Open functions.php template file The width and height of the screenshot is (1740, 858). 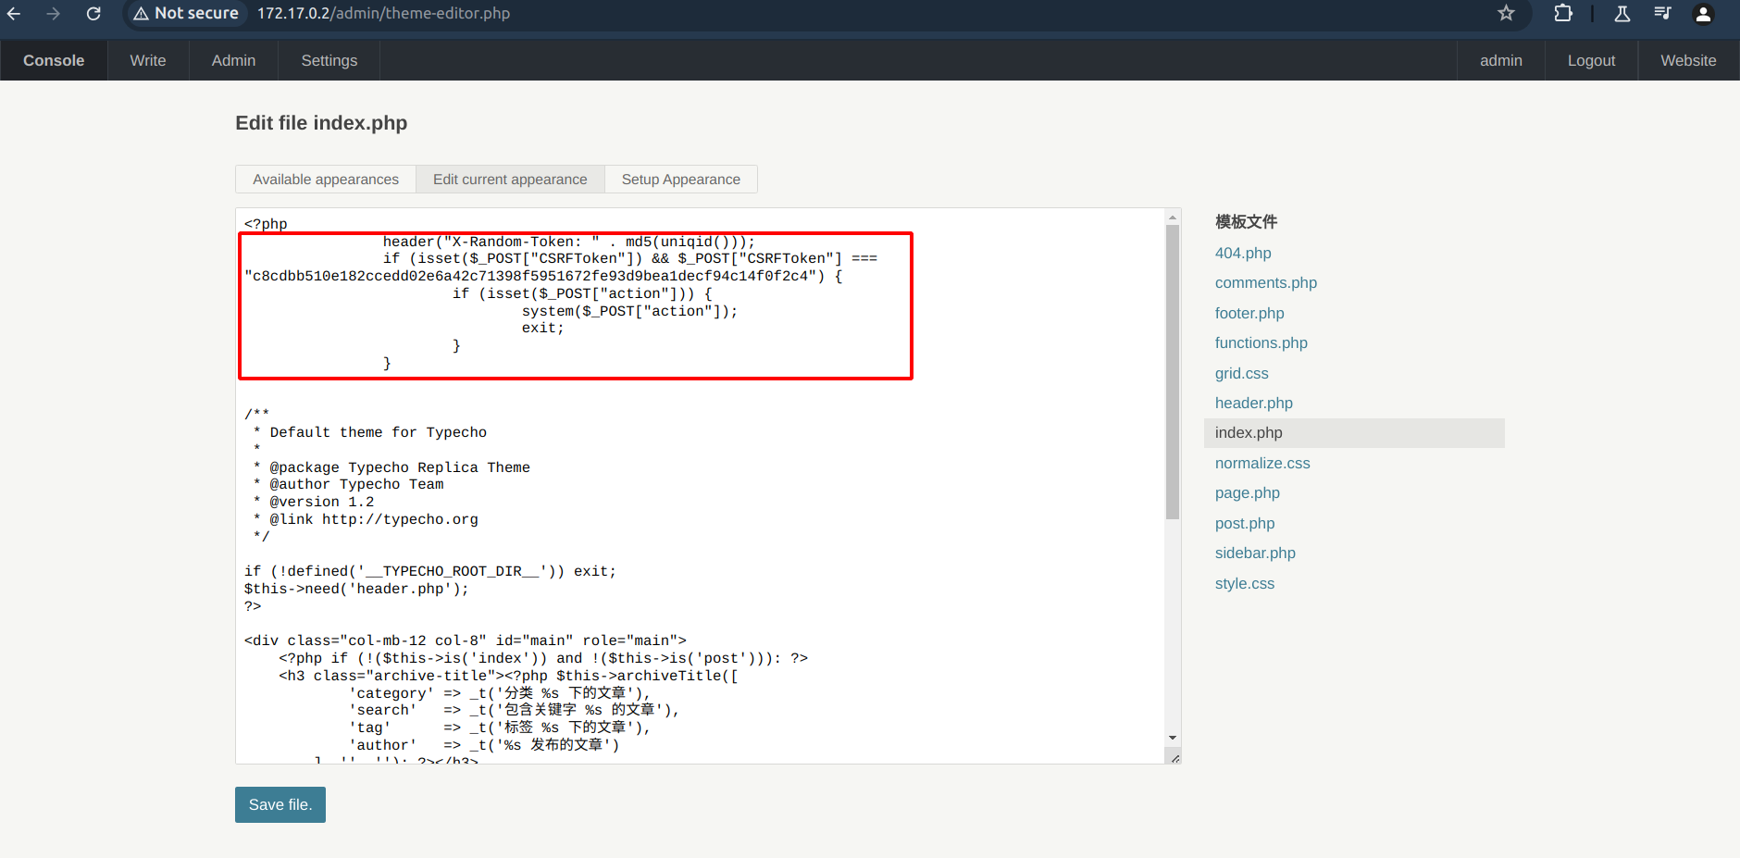pos(1261,343)
